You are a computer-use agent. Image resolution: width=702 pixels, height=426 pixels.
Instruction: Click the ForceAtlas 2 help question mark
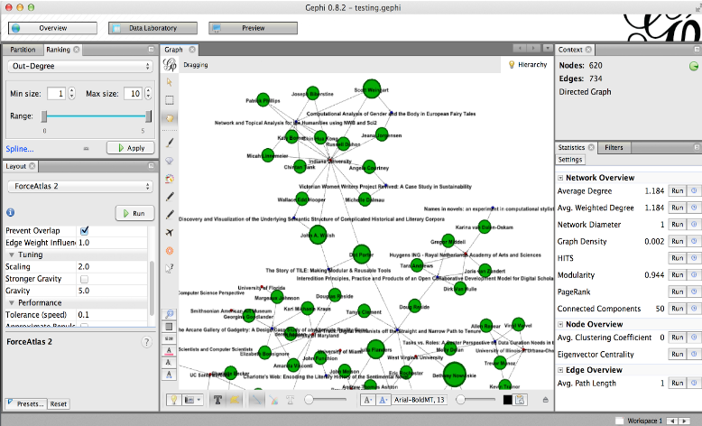146,342
